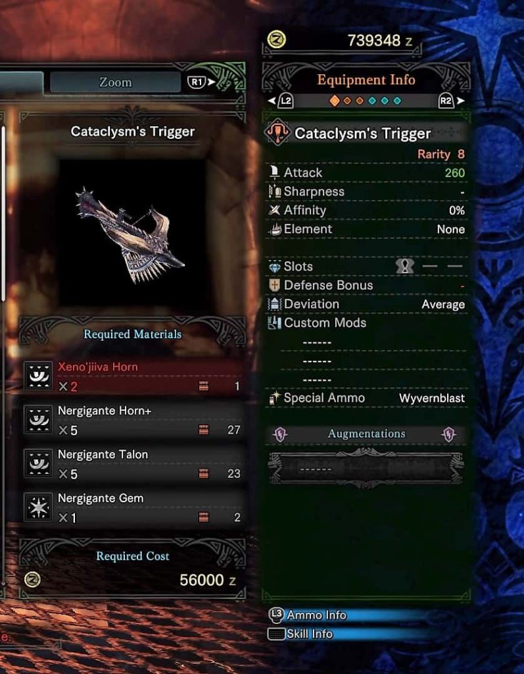Click the Cataclysm's Trigger weapon preview image
Screen dimensions: 524x674
[132, 234]
